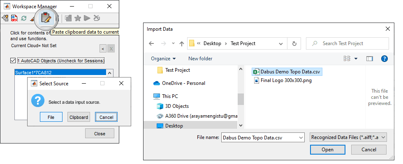Click the gray star toolbar icon
Screen dimensions: 403x164
pos(78,18)
